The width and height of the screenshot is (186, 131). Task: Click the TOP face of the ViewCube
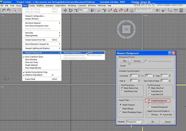pos(126,29)
